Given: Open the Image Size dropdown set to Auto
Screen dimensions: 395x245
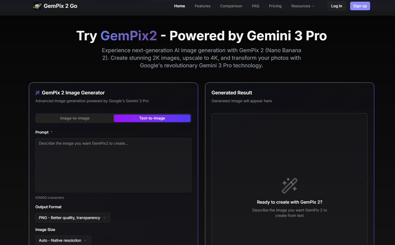Looking at the screenshot, I should (63, 240).
